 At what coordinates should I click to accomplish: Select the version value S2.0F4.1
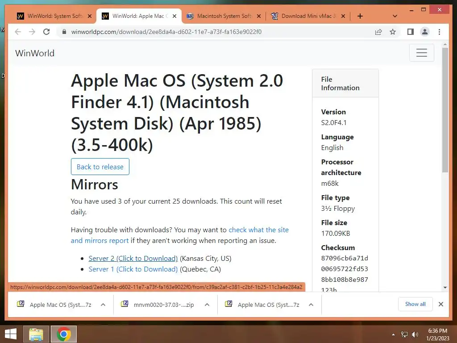click(x=334, y=122)
